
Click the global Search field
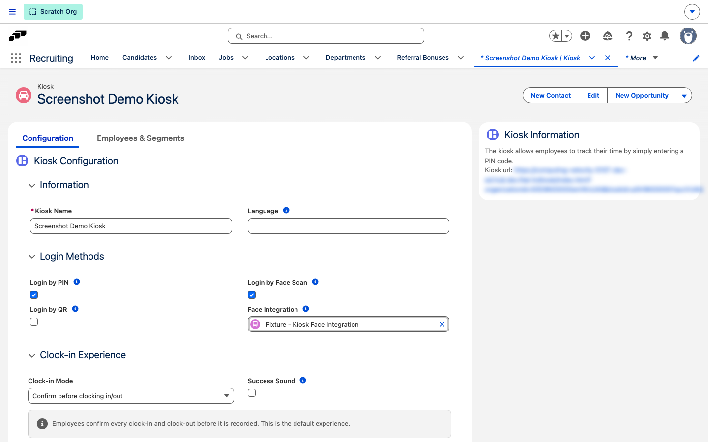point(326,36)
